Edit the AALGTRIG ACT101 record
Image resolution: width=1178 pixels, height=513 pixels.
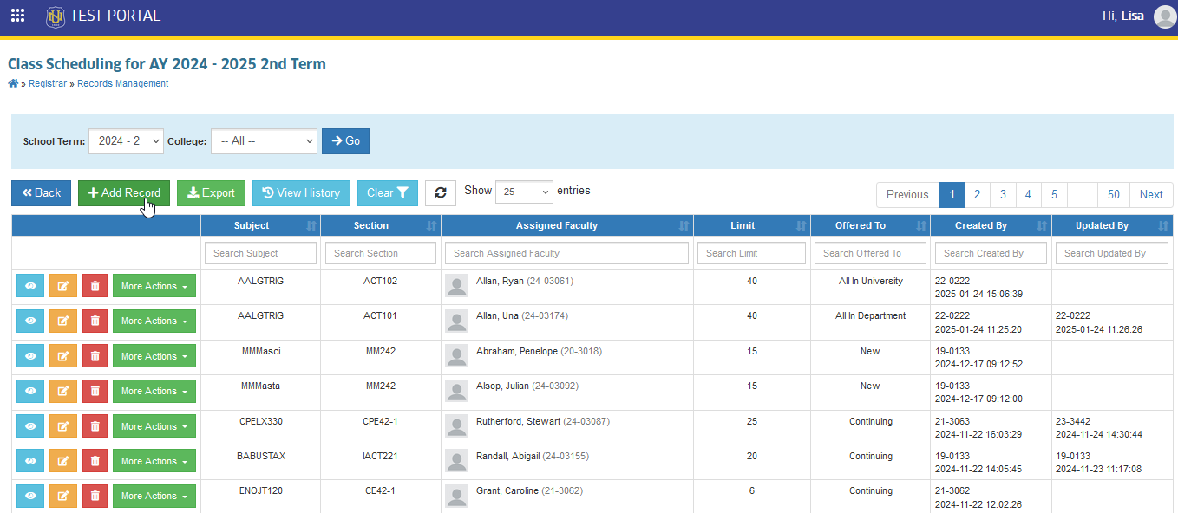[x=62, y=321]
